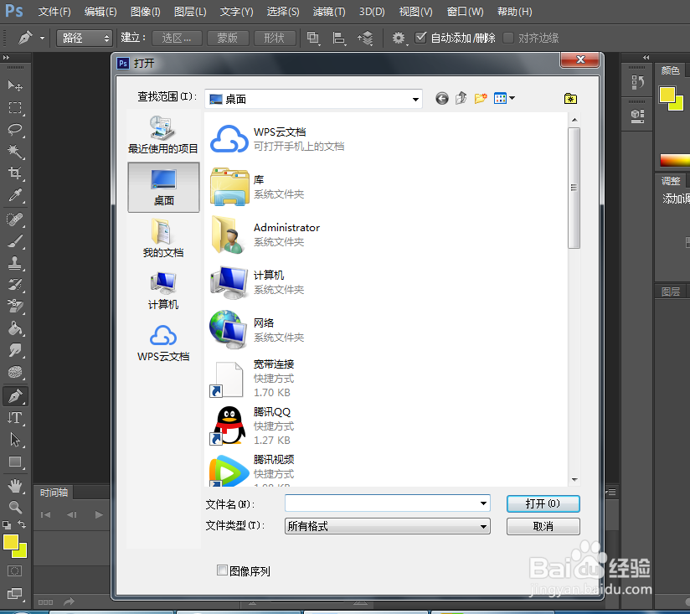Select the Move tool in the toolbar
The image size is (690, 614).
click(15, 85)
